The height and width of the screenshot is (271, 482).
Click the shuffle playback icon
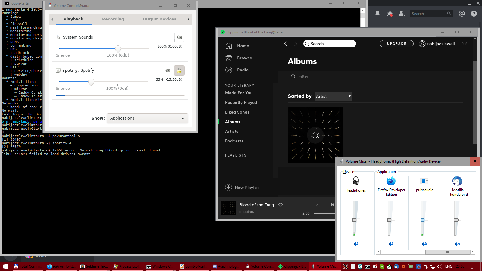318,205
